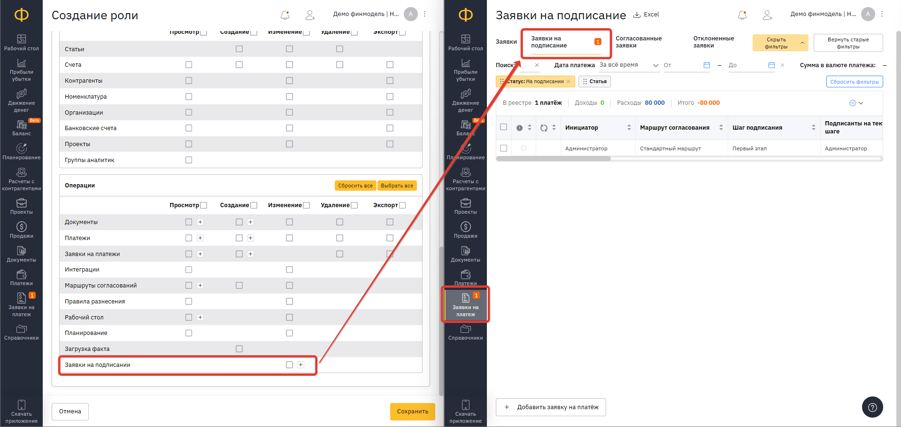Tick Изменение checkbox in Заявки на подписании row
The height and width of the screenshot is (427, 901).
pos(290,365)
